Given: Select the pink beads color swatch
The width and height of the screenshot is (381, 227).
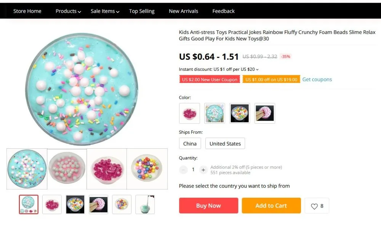Looking at the screenshot, I should click(189, 113).
